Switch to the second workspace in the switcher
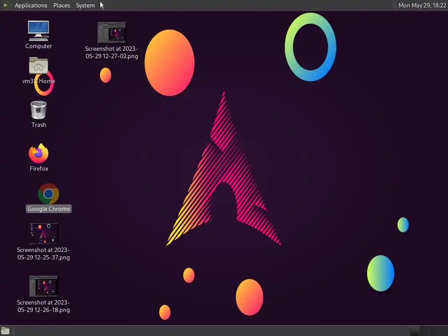Image resolution: width=448 pixels, height=336 pixels. point(424,331)
